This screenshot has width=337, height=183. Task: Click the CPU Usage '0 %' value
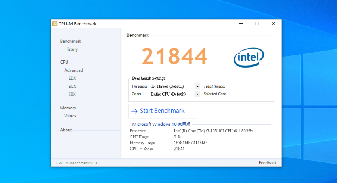(177, 137)
